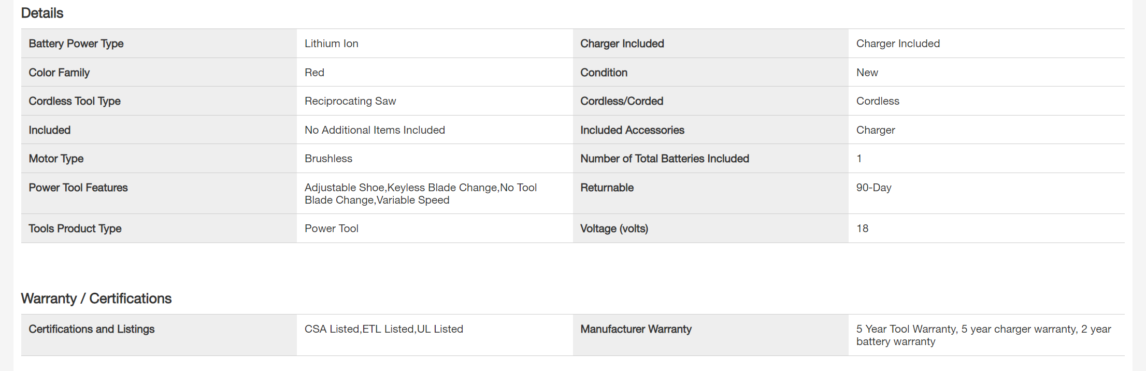The height and width of the screenshot is (371, 1146).
Task: Select the 90-Day returnable value
Action: point(874,188)
